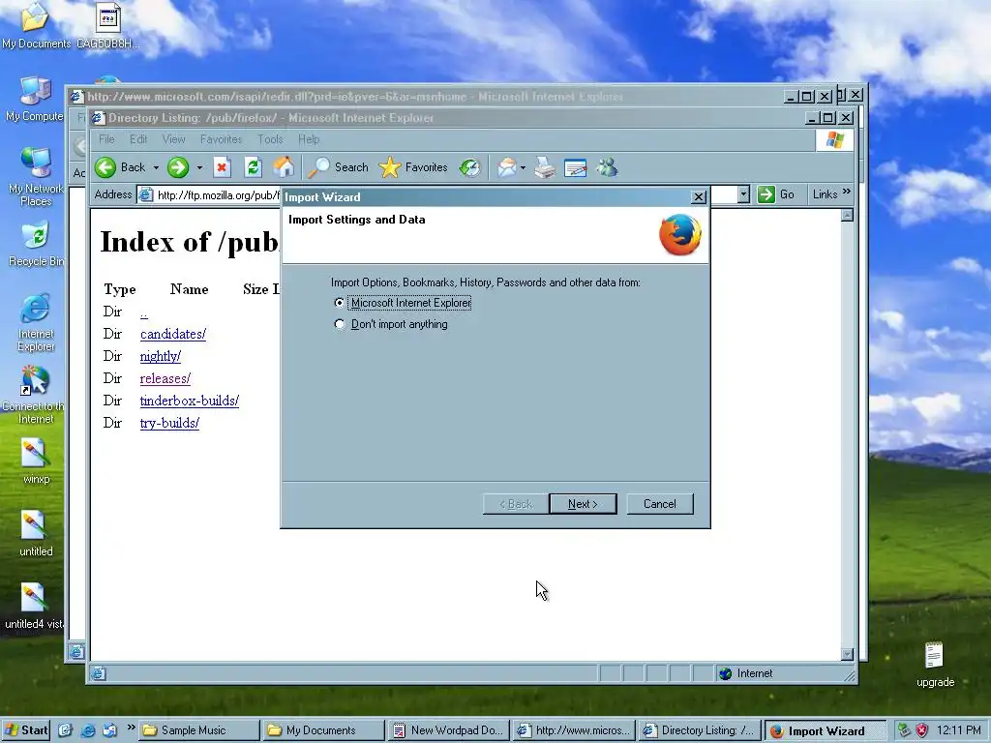Screen dimensions: 991x743
Task: Click IE green Forward arrow icon
Action: click(x=178, y=167)
